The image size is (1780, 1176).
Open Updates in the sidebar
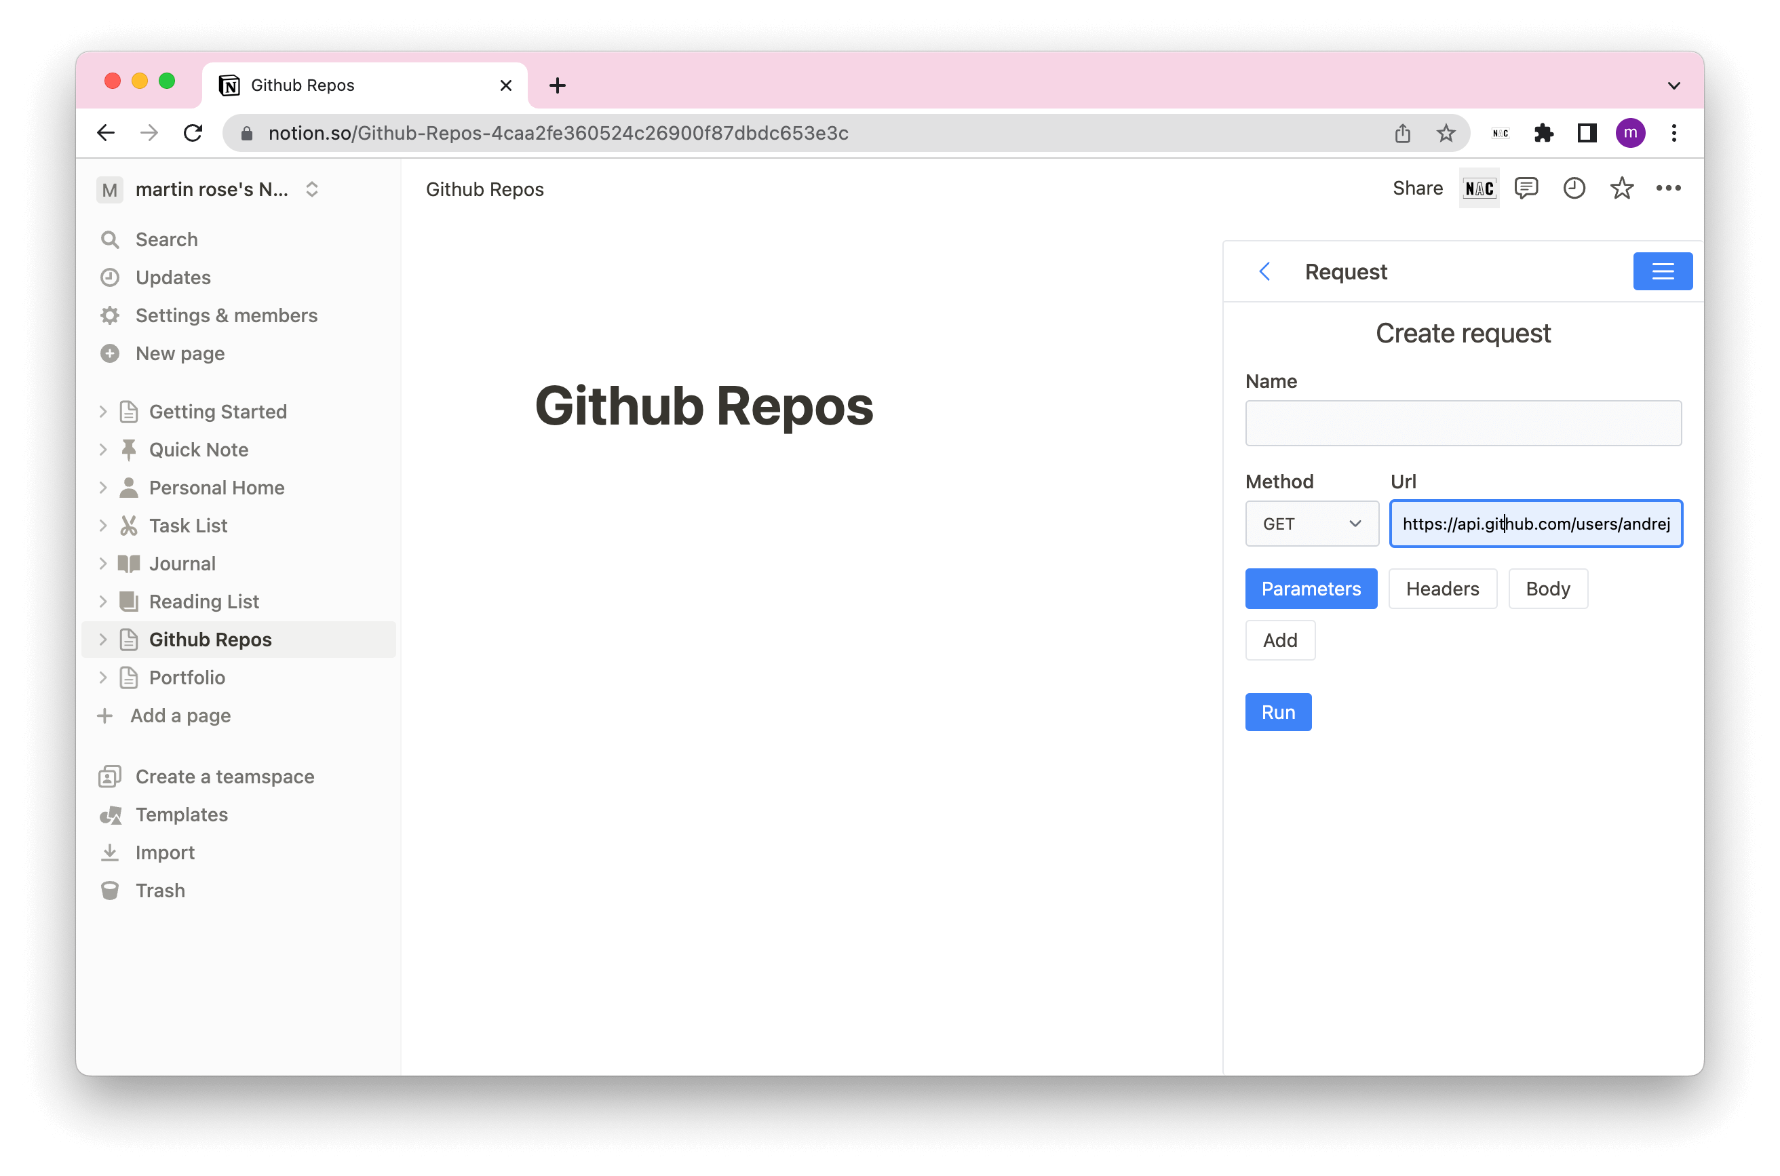pyautogui.click(x=239, y=277)
